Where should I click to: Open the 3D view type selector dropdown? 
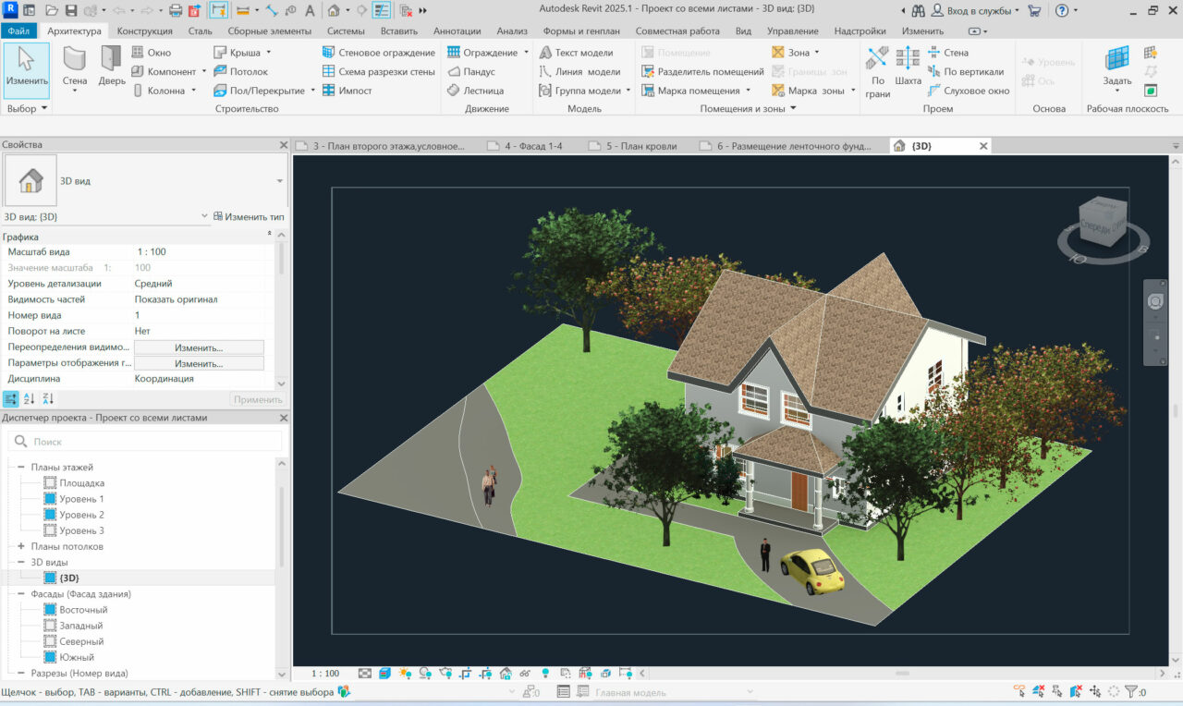point(279,181)
